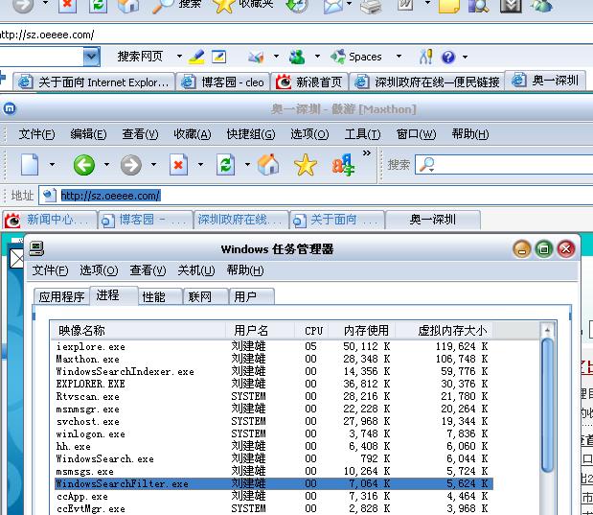
Task: Open IE search box combo dropdown
Action: 92,57
